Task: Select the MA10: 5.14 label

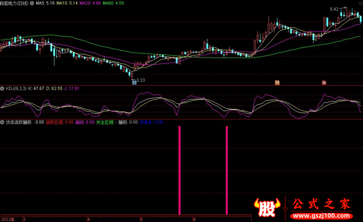Action: click(67, 3)
